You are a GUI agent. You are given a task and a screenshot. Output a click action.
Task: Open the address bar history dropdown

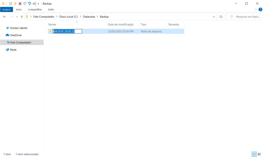click(x=214, y=17)
